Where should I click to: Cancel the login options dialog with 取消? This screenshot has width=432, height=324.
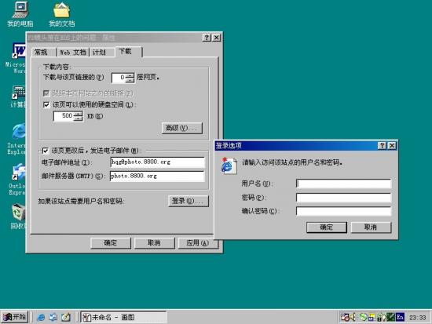(x=371, y=228)
